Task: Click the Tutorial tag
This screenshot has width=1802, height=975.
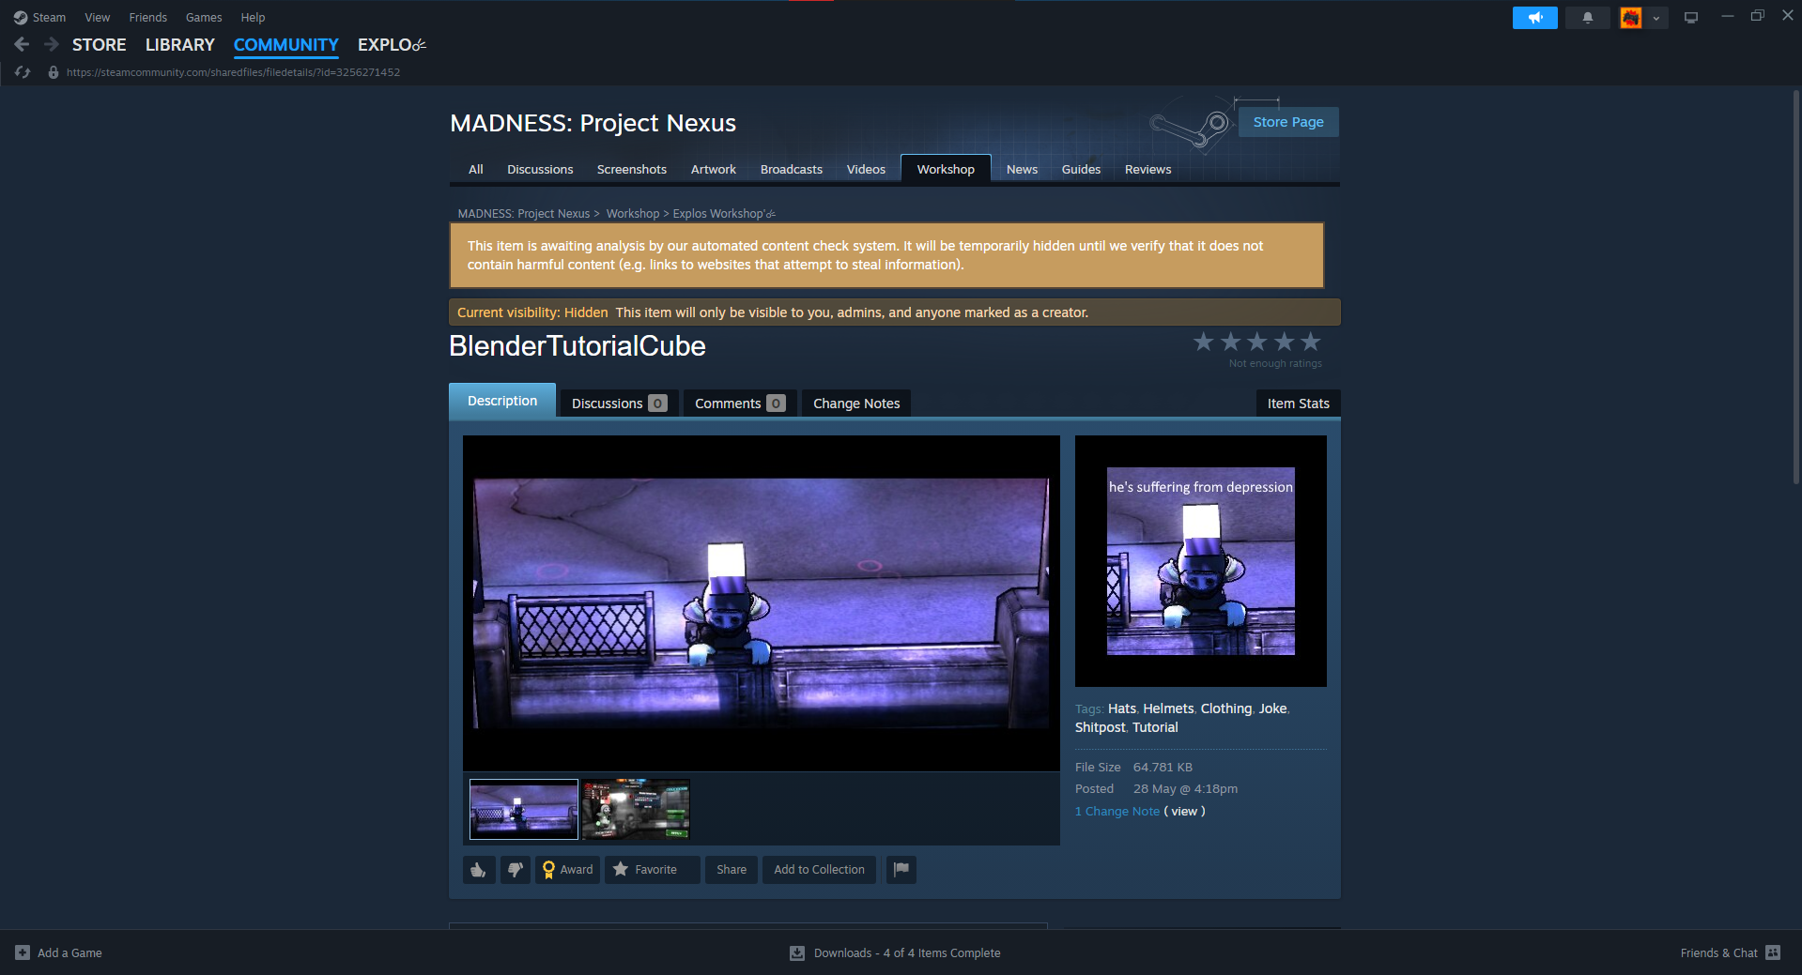Action: pos(1155,727)
